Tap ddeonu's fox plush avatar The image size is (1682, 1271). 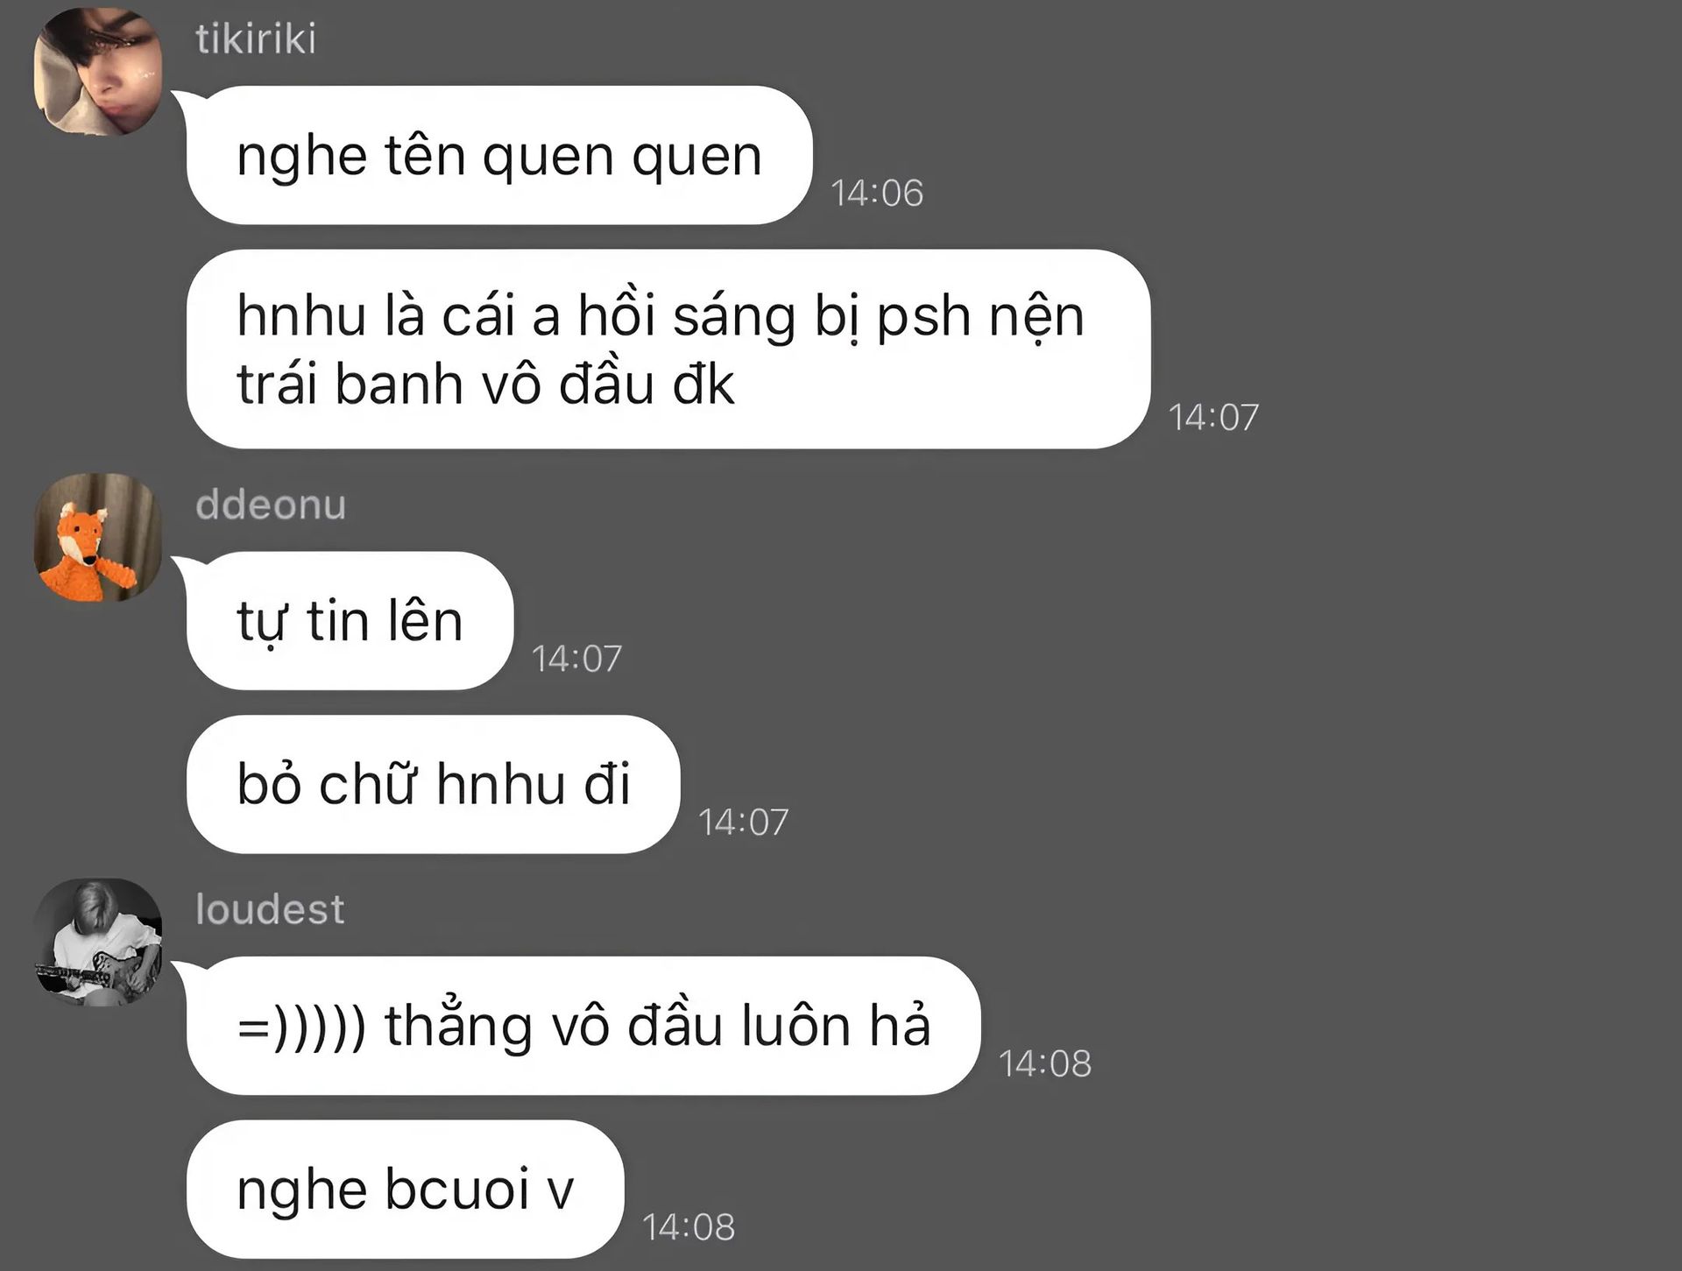click(x=97, y=537)
